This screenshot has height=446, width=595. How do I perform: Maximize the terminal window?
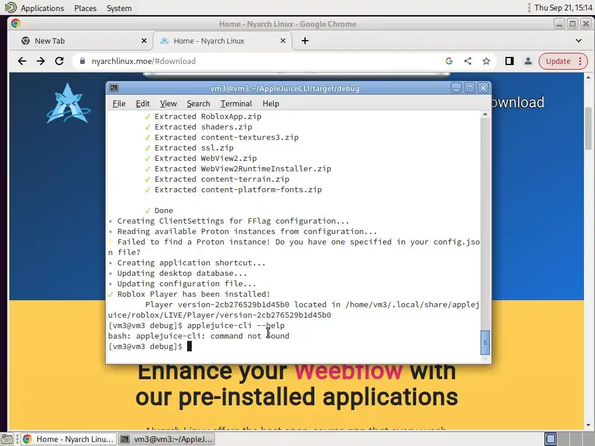(469, 88)
